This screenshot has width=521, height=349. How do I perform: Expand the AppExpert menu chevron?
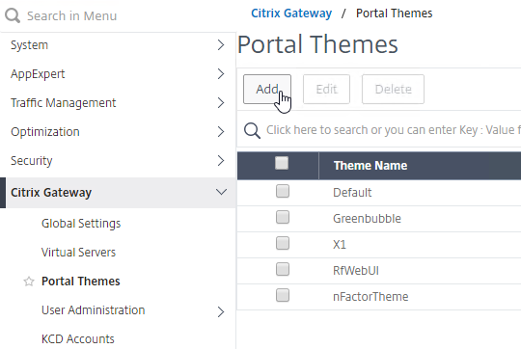(221, 73)
